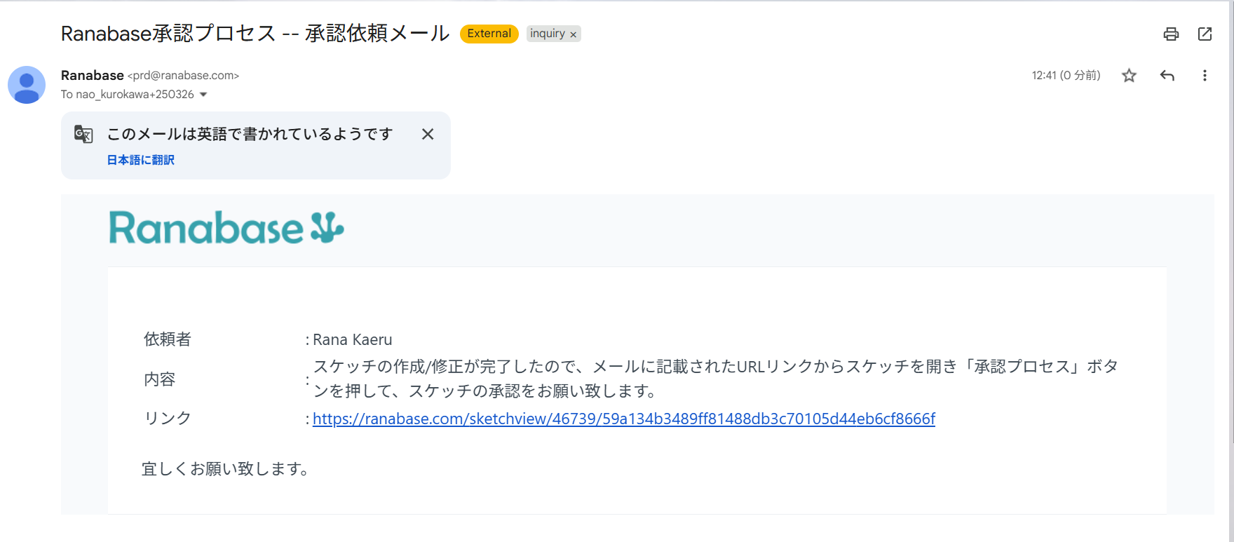Click the yellow External tag
1234x542 pixels.
click(489, 34)
